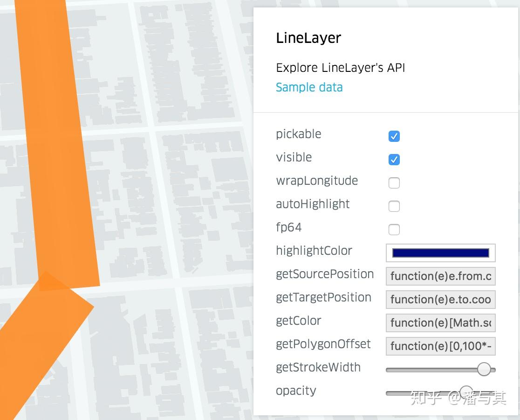Toggle the visible checkbox off
Image resolution: width=520 pixels, height=420 pixels.
394,160
